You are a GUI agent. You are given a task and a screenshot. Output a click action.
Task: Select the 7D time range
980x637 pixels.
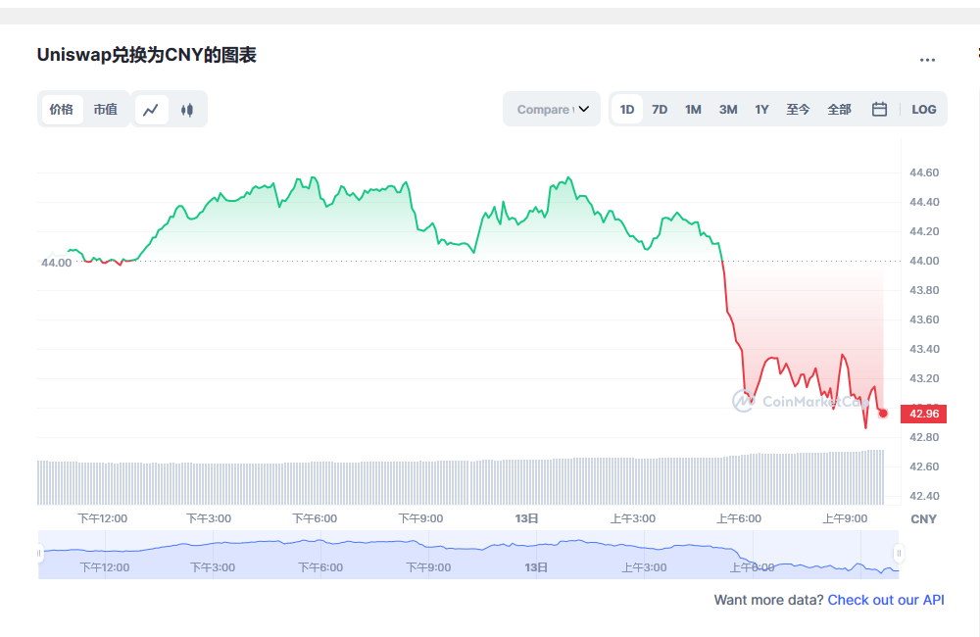click(x=660, y=110)
